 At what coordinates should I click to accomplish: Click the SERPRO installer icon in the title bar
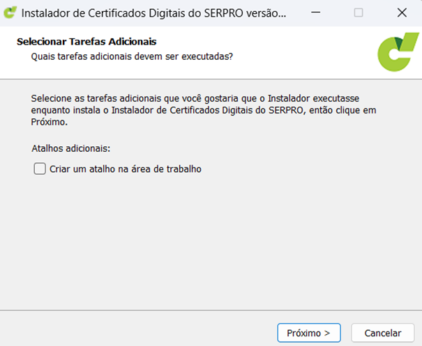click(10, 13)
